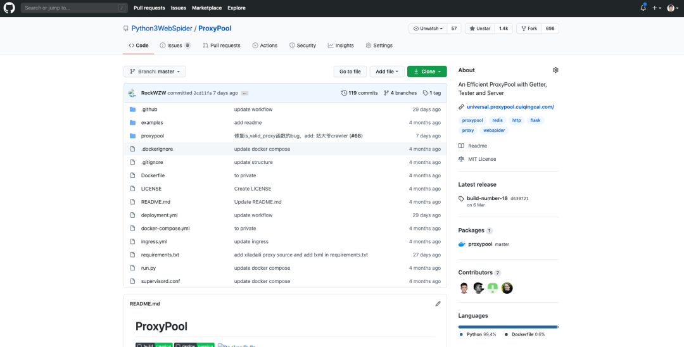This screenshot has height=347, width=684.
Task: Open Pull requests in top navigation
Action: pos(149,8)
